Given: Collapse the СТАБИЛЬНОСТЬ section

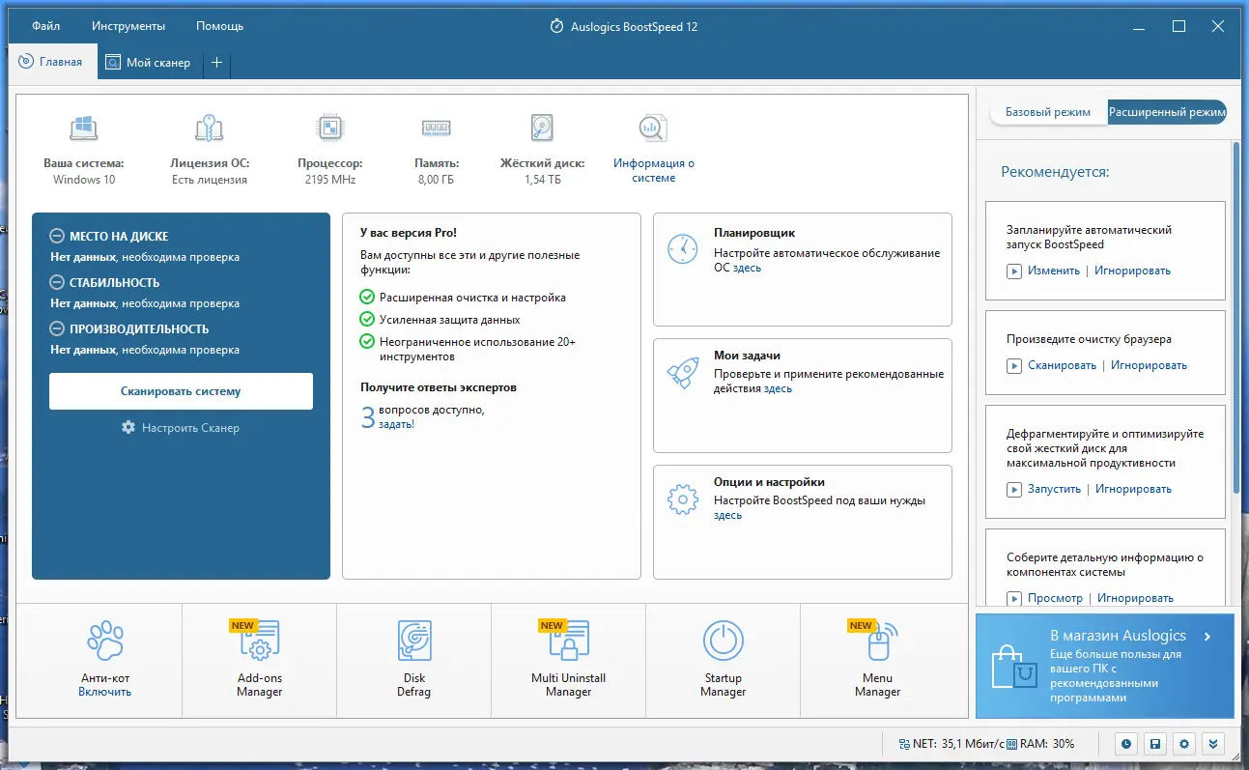Looking at the screenshot, I should [58, 282].
